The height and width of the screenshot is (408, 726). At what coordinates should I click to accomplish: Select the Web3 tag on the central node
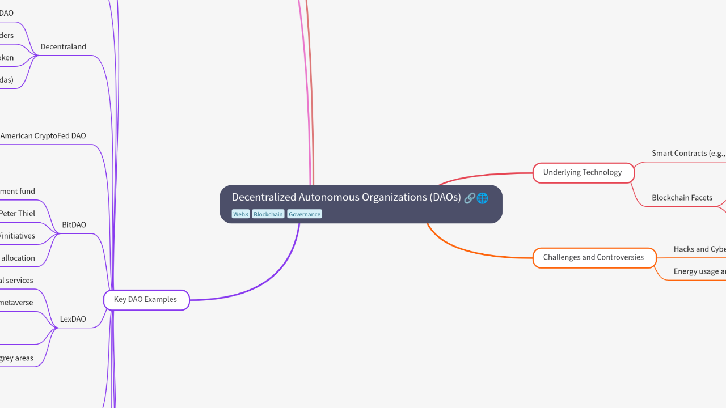click(240, 214)
